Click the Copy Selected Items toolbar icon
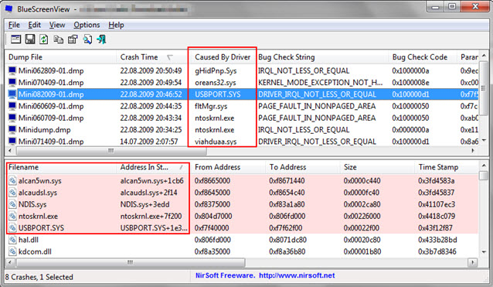Image resolution: width=493 pixels, height=287 pixels. coord(59,39)
